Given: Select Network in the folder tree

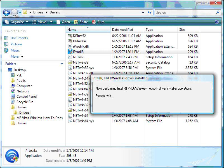Looking at the screenshot, I should tap(23, 91).
